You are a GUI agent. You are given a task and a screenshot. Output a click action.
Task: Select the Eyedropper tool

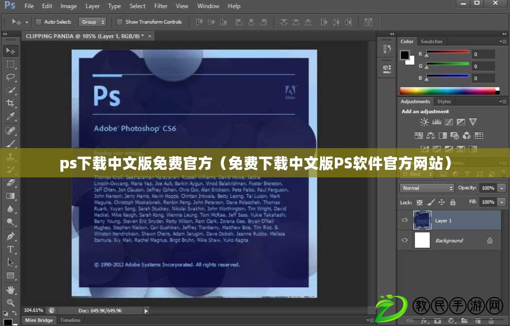10,117
